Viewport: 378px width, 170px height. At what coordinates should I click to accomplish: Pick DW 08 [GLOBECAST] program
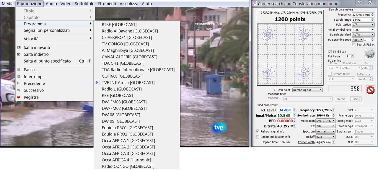137,115
